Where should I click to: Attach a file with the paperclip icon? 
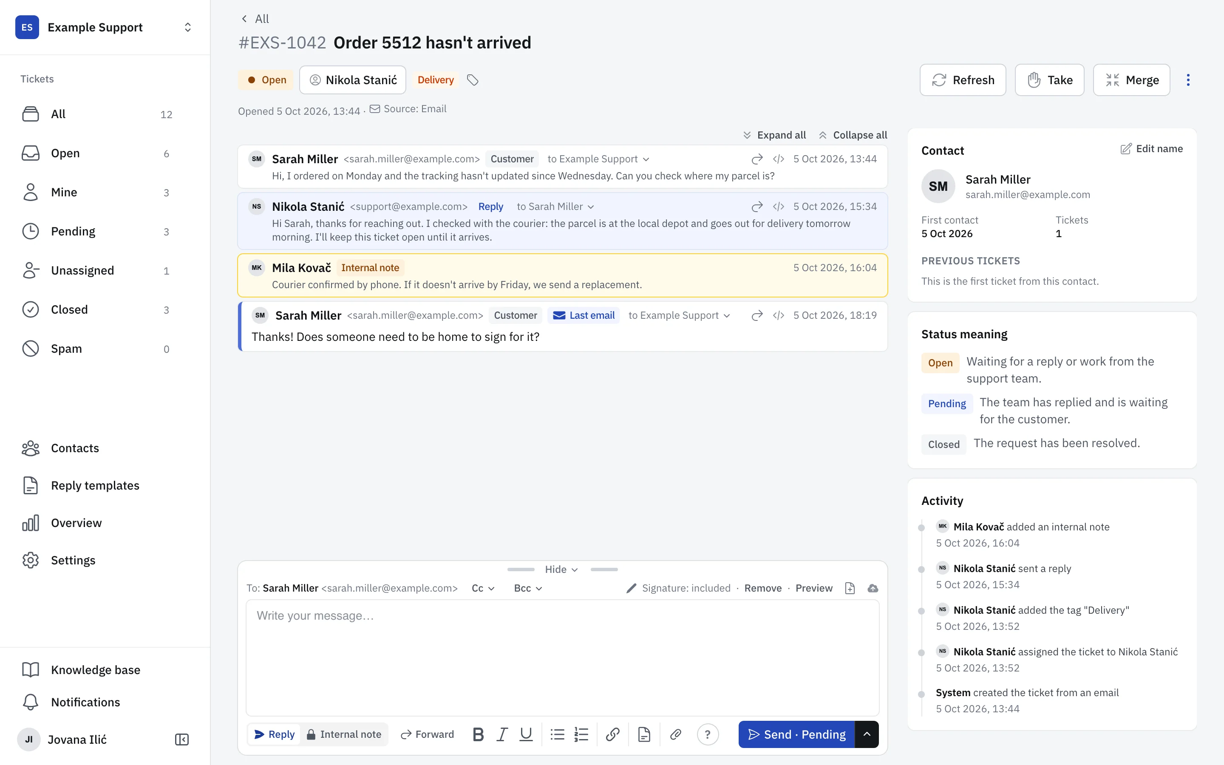[x=675, y=734]
